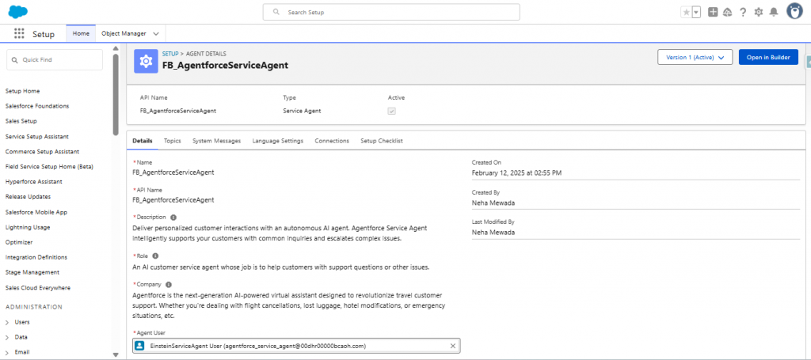Viewport: 811px width, 360px height.
Task: Toggle the Active checkbox
Action: coord(392,111)
